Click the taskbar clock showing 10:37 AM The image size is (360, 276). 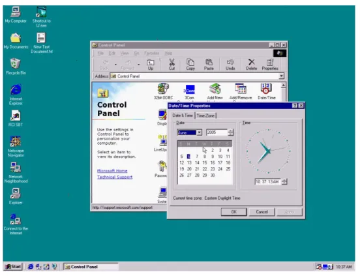(344, 267)
